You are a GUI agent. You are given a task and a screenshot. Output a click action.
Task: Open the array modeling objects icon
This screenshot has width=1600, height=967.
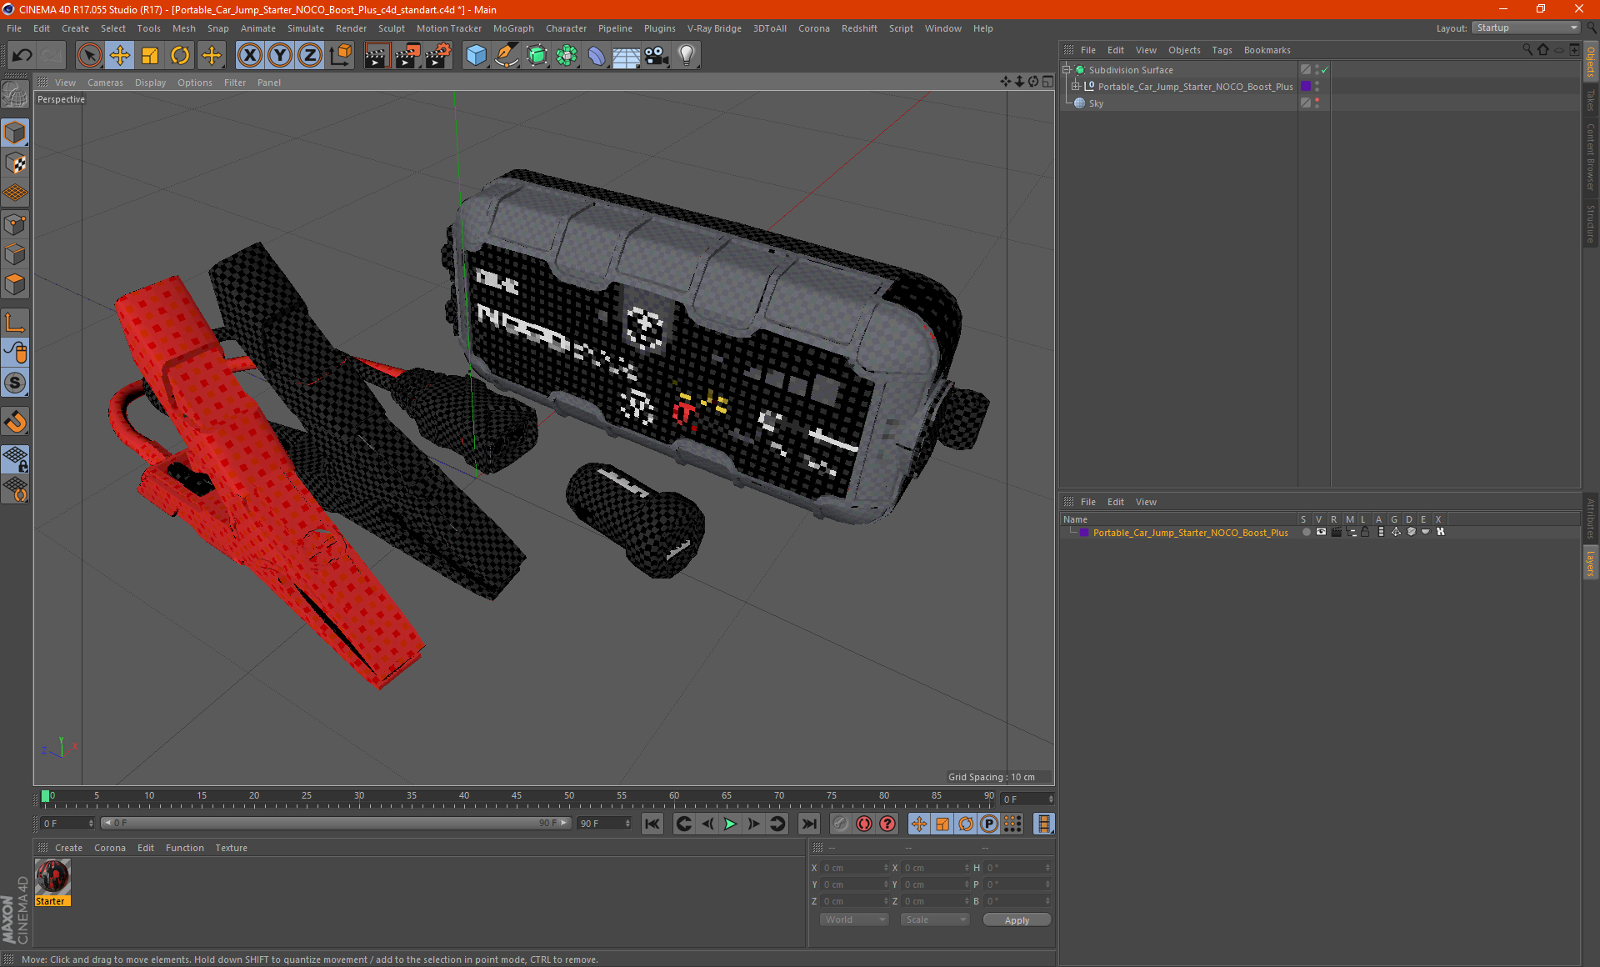click(567, 56)
